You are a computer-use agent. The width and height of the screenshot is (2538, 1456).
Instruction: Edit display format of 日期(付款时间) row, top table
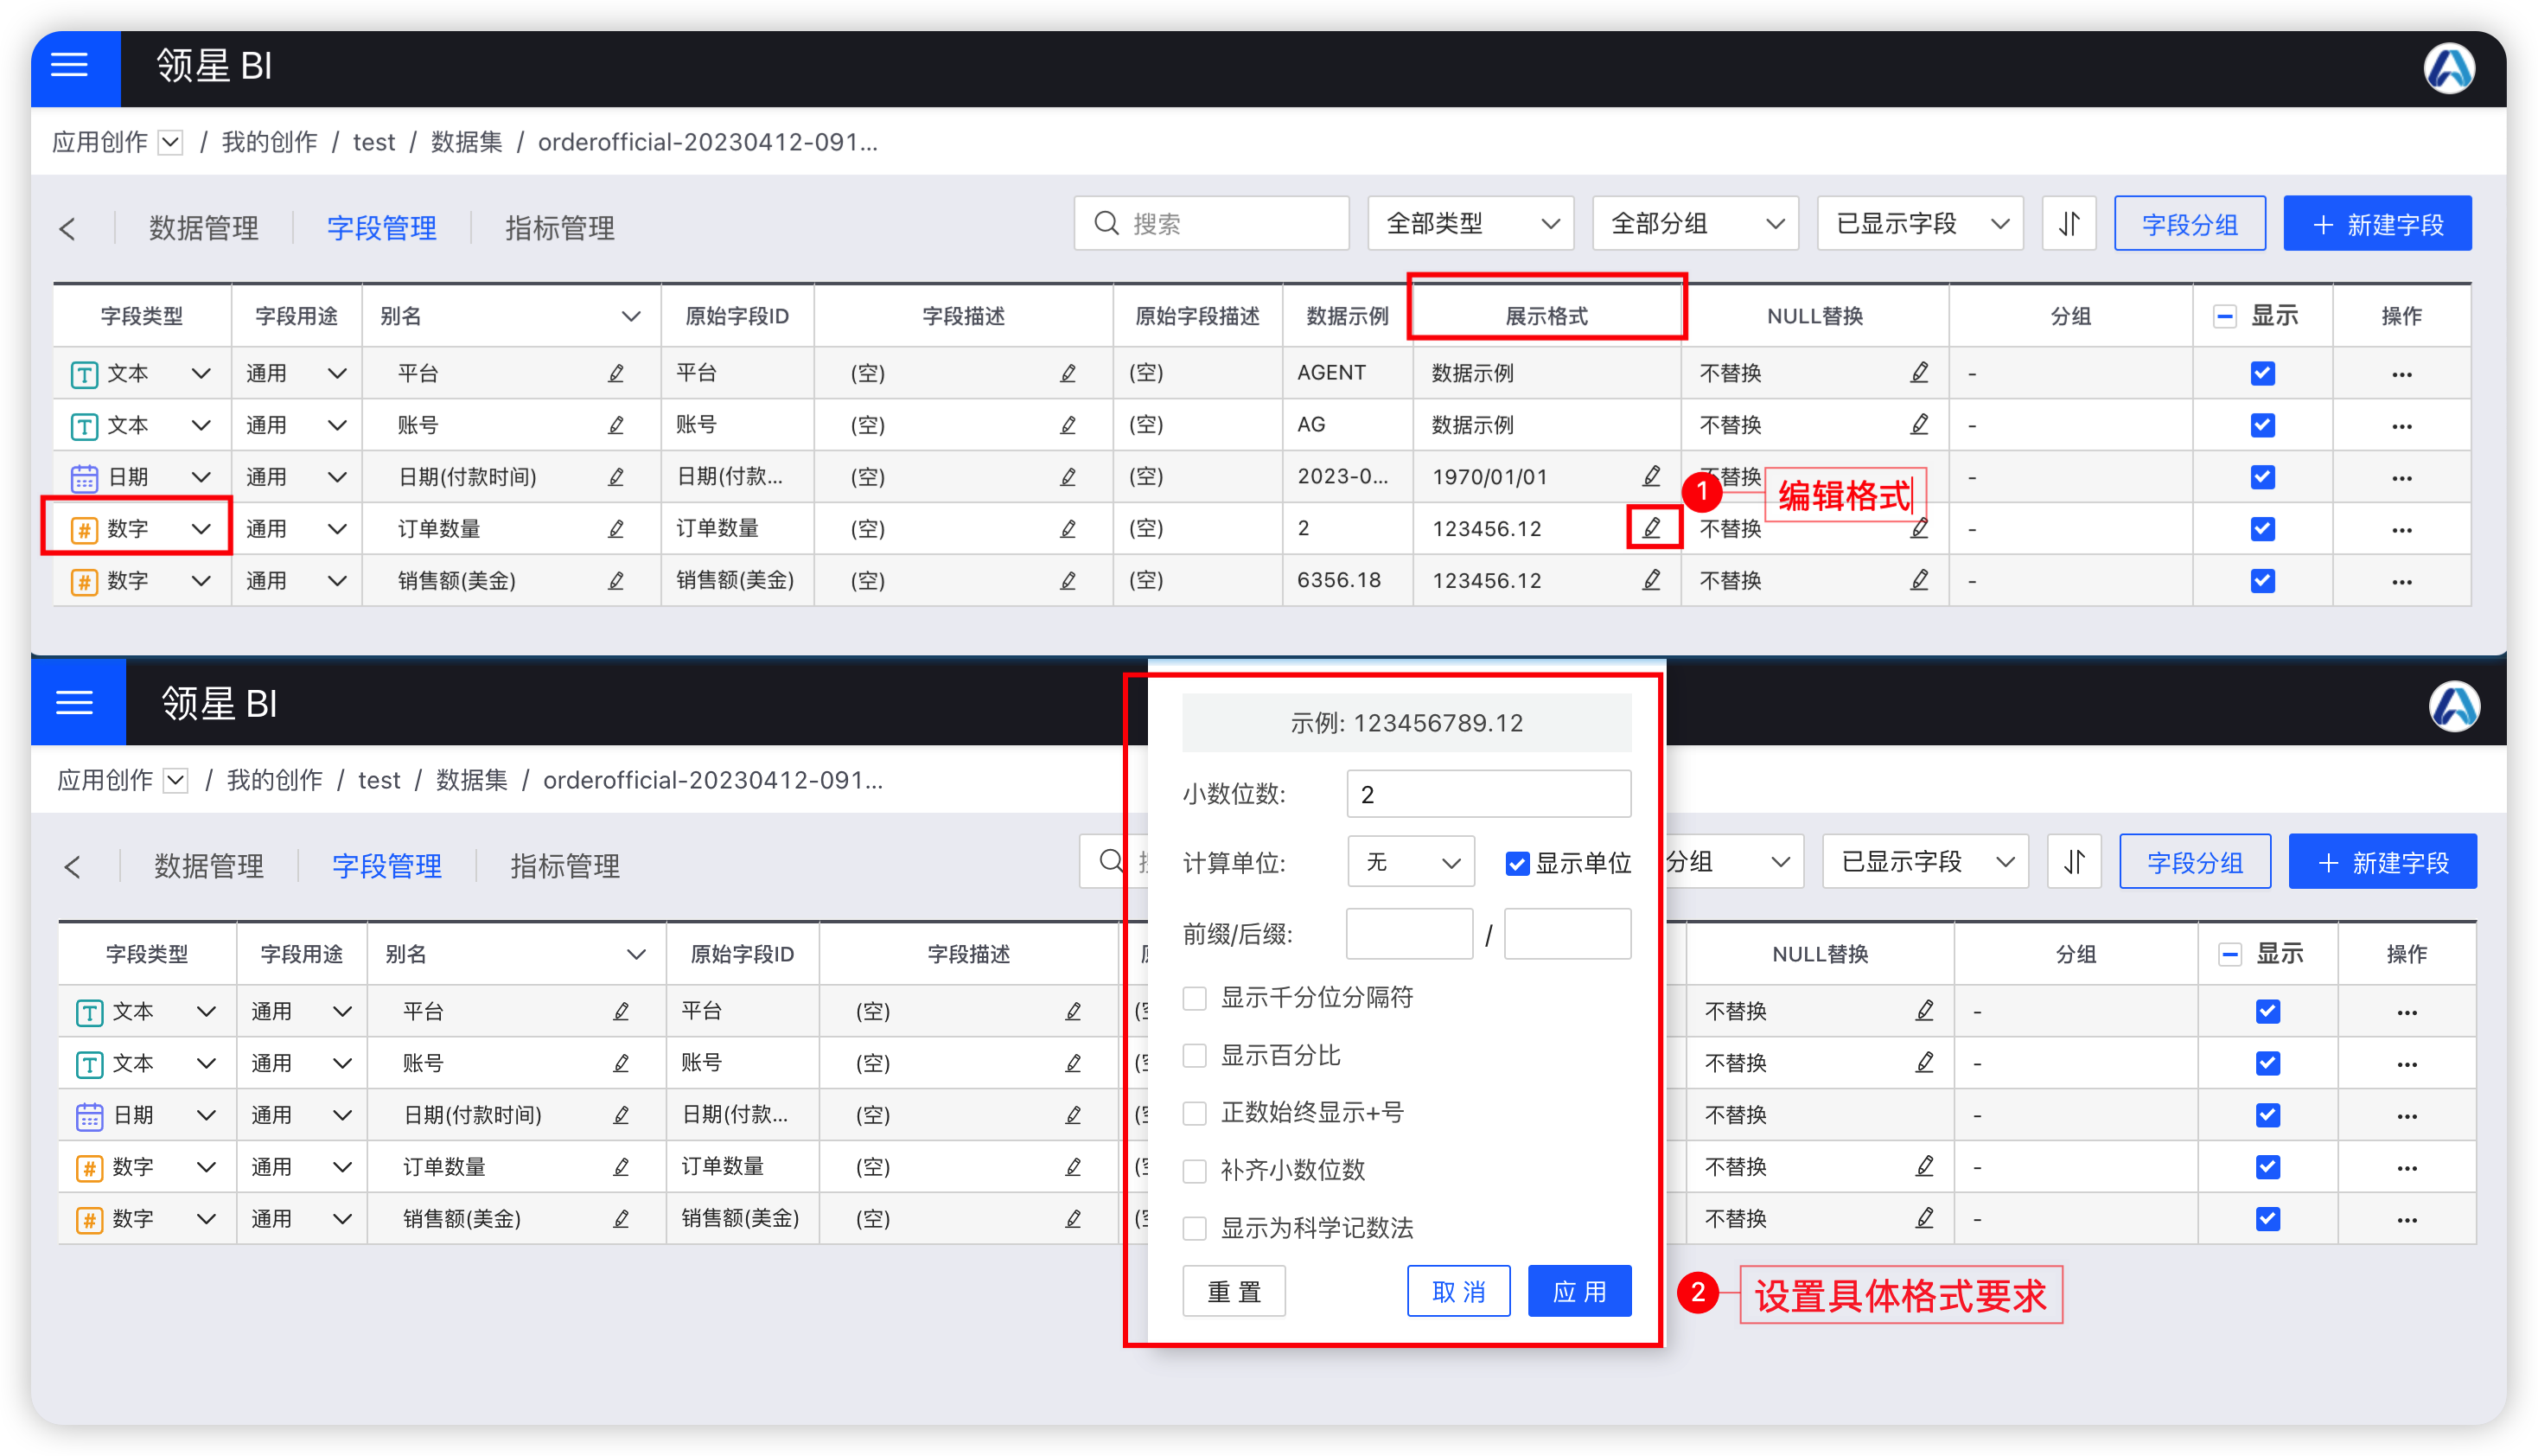coord(1651,476)
